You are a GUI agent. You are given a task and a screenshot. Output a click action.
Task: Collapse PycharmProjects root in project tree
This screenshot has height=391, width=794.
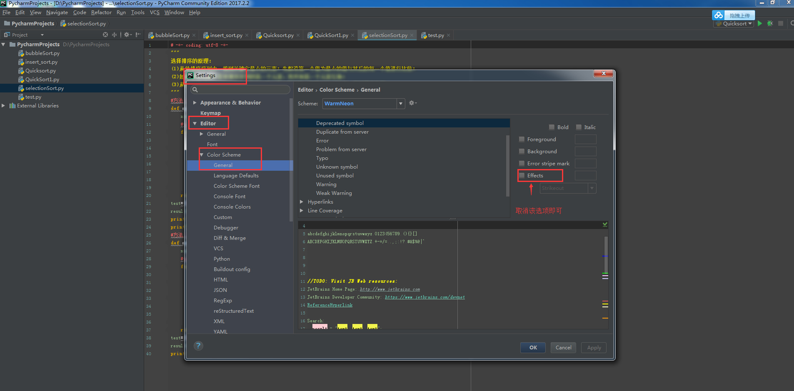pos(3,44)
